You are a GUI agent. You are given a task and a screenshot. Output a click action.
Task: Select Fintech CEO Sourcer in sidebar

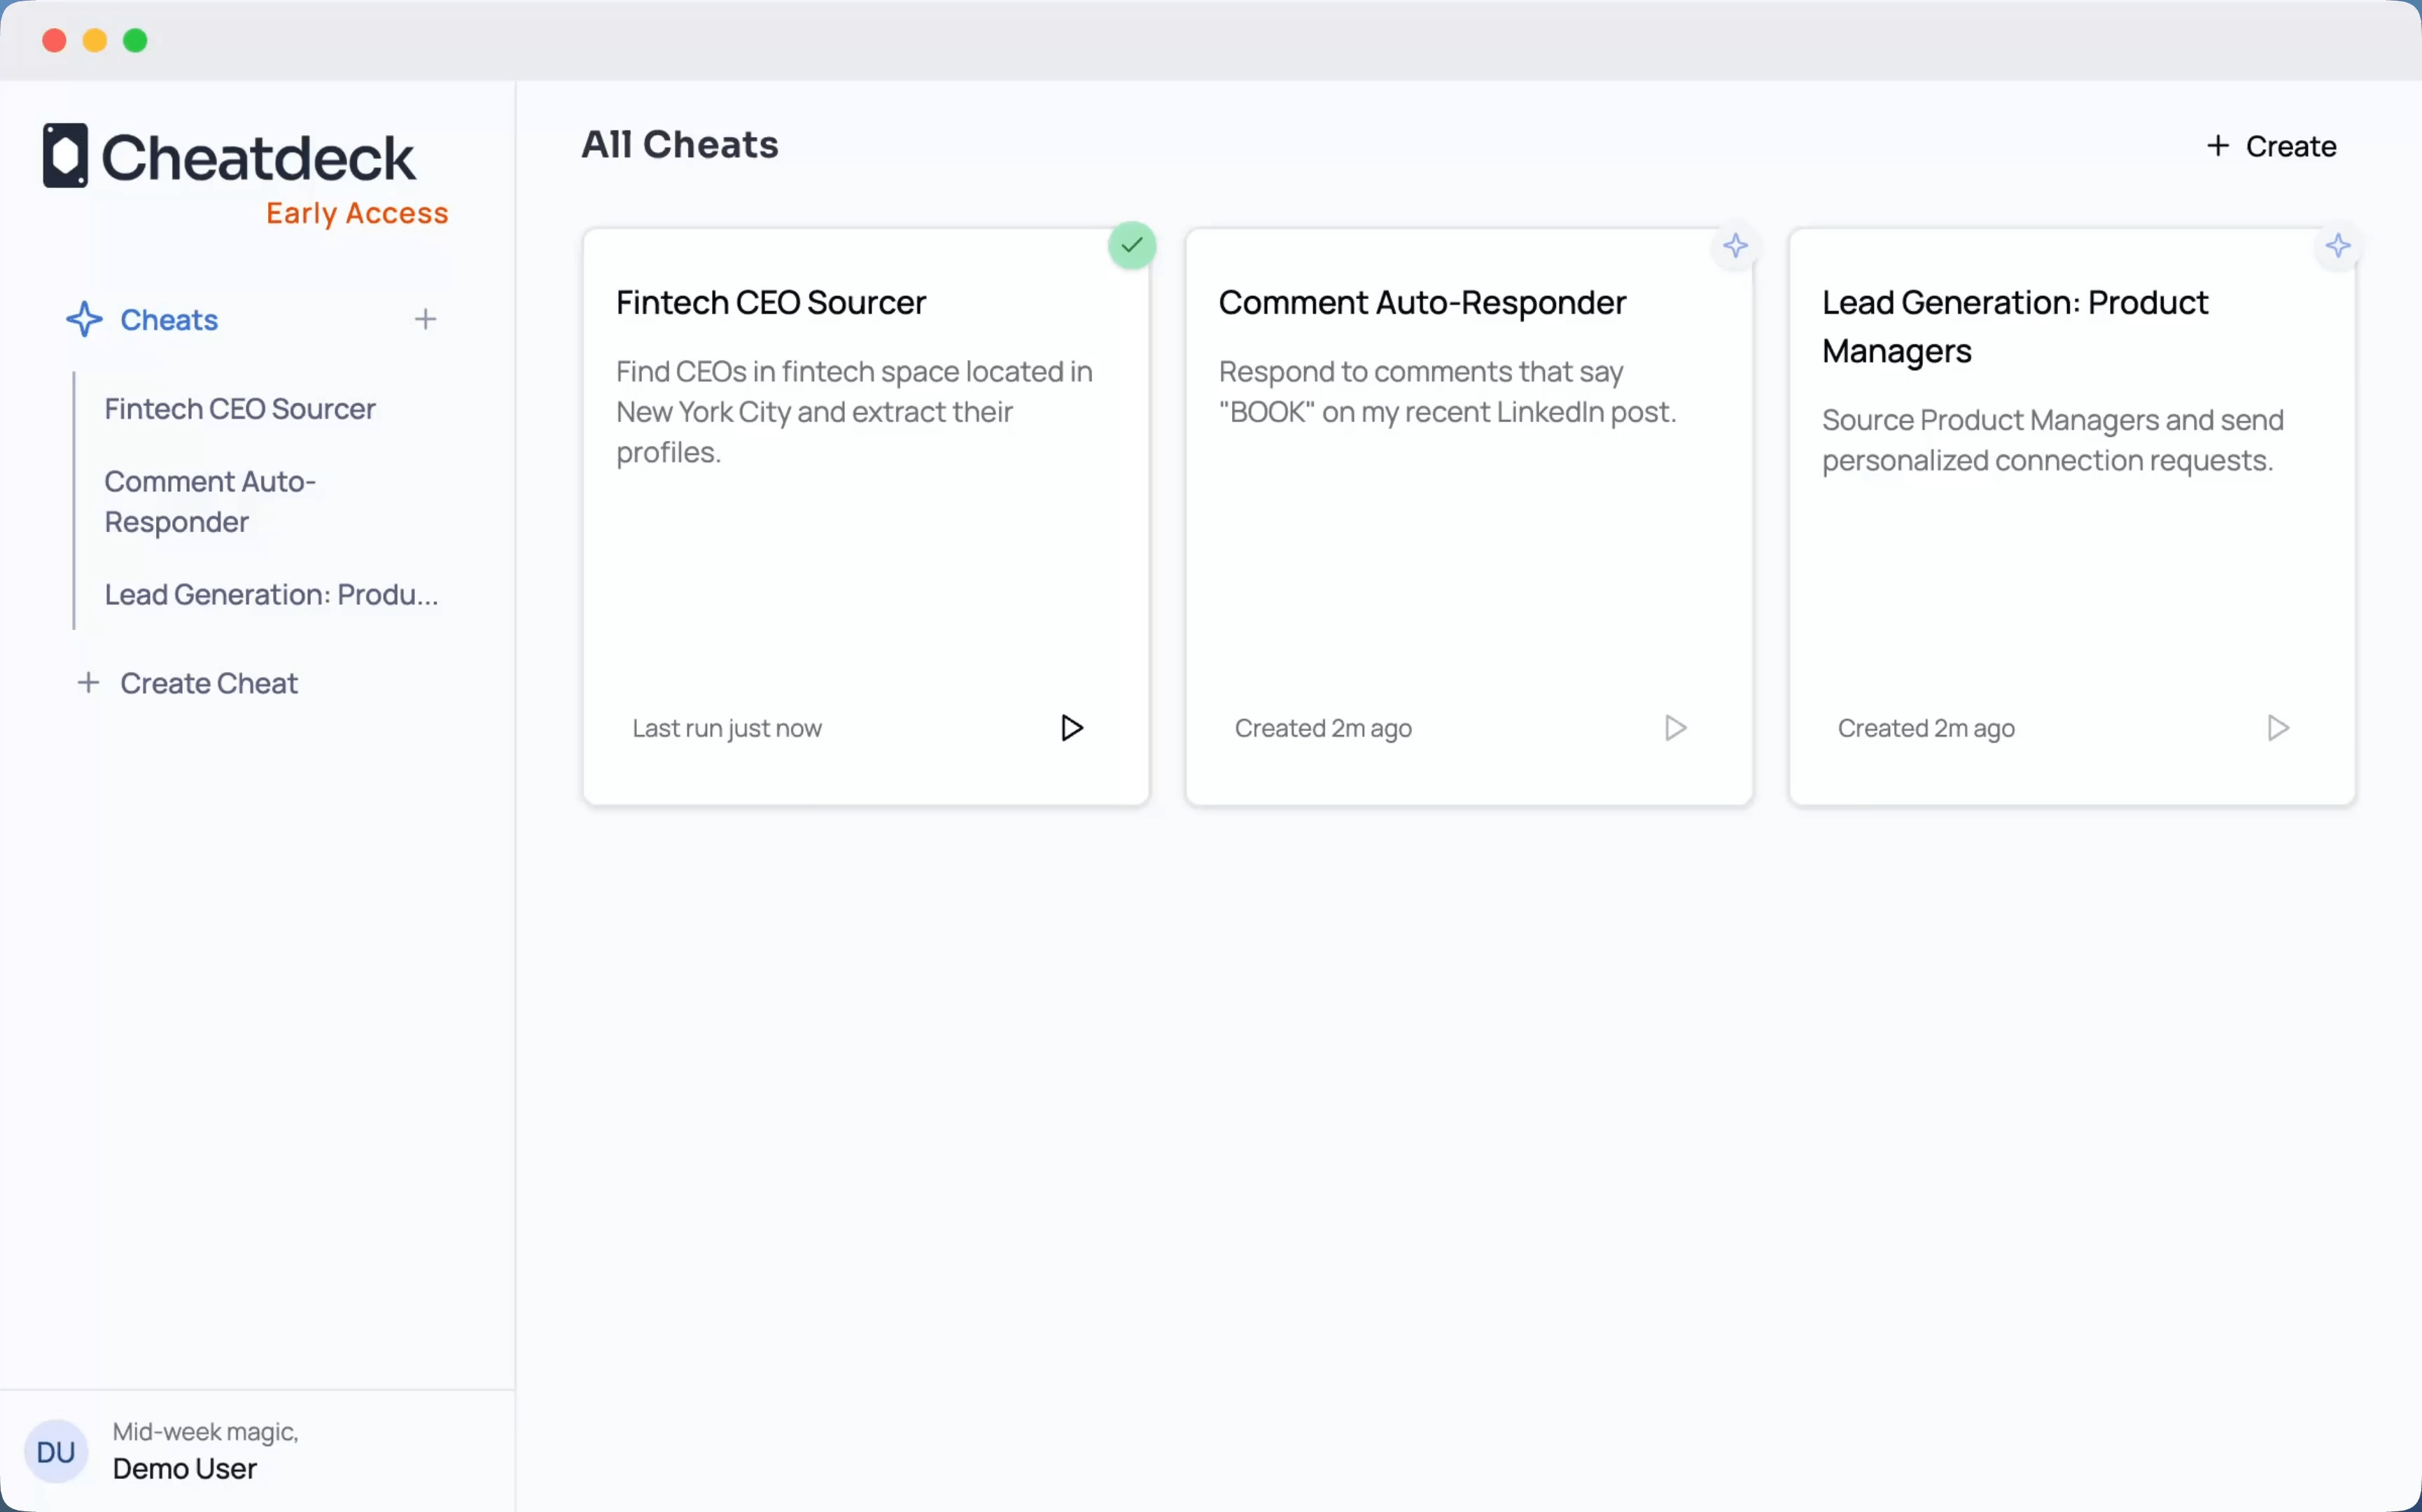240,409
